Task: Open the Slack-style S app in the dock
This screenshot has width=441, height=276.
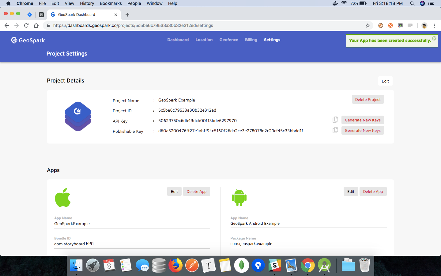Action: (x=275, y=265)
